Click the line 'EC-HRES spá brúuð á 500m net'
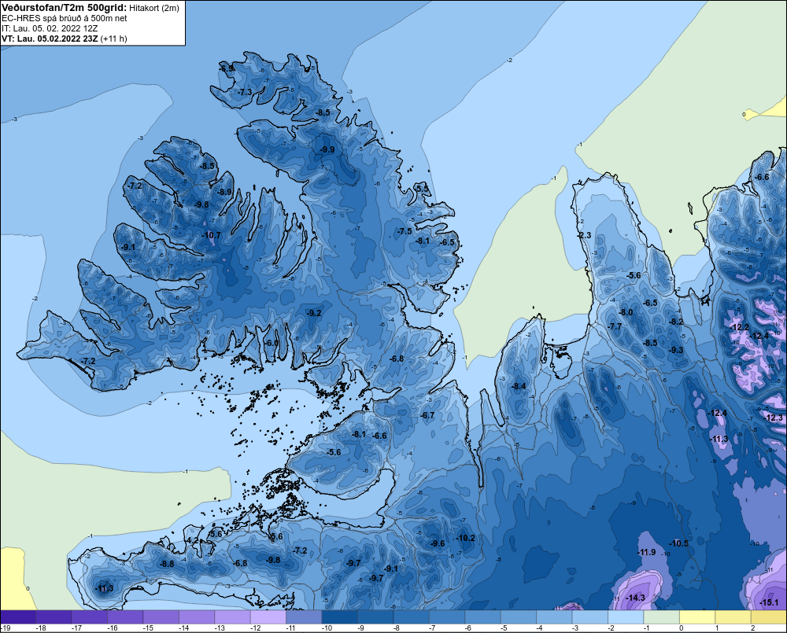This screenshot has height=633, width=787. [65, 18]
